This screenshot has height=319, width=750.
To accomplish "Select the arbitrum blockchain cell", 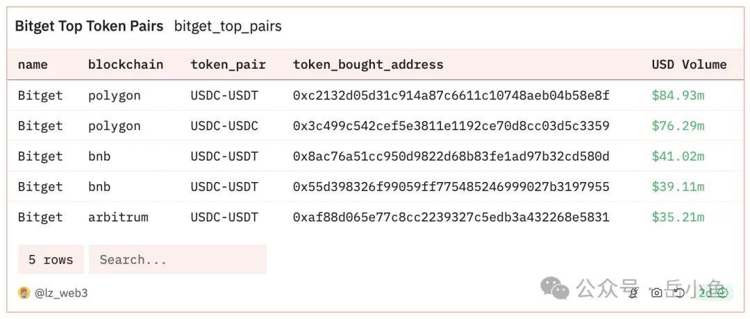I will (118, 217).
